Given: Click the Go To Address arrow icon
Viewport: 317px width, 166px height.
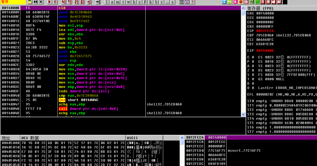Looking at the screenshot, I should (98, 2).
